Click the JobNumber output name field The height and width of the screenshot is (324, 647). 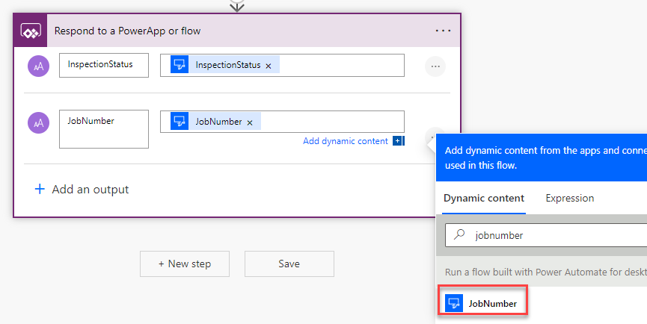coord(104,129)
